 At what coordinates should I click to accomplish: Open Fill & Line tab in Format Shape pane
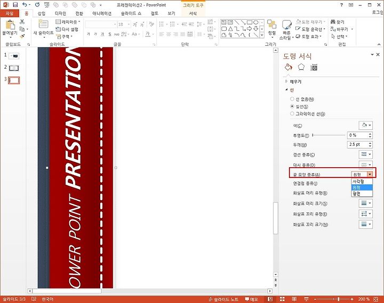pyautogui.click(x=289, y=67)
